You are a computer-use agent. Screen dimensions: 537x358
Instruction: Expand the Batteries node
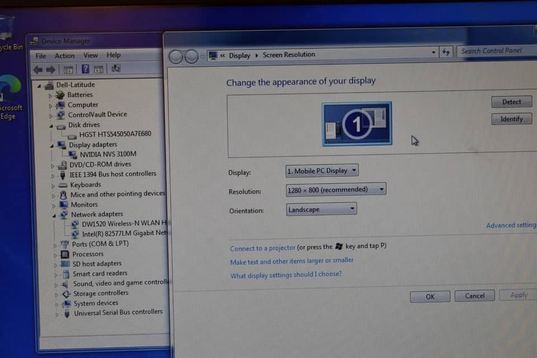point(50,96)
